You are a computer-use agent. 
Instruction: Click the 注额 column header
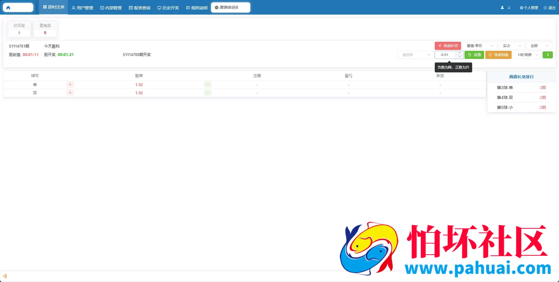click(257, 76)
